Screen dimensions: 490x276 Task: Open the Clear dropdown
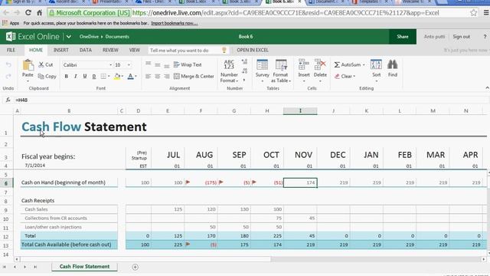345,76
